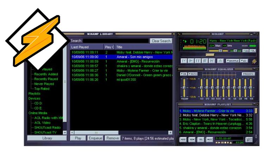The image size is (264, 159).
Task: Open the Winamp main menu corner icon
Action: click(179, 34)
